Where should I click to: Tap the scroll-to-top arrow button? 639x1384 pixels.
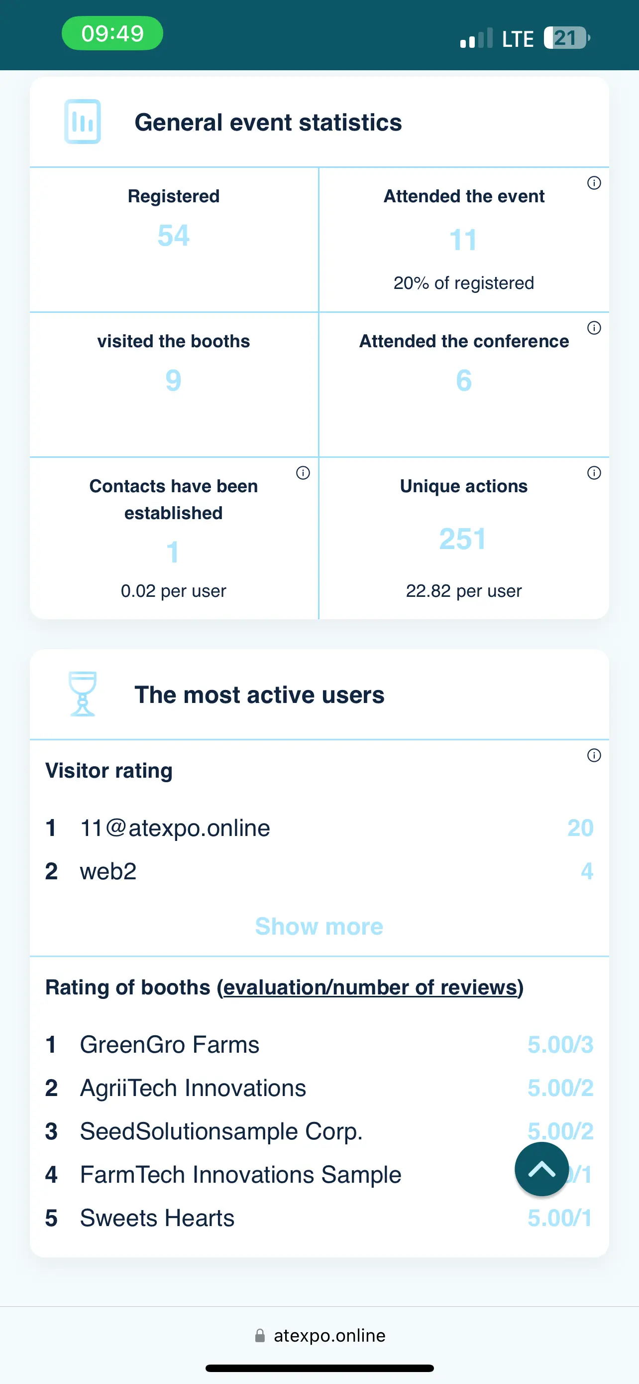(542, 1169)
